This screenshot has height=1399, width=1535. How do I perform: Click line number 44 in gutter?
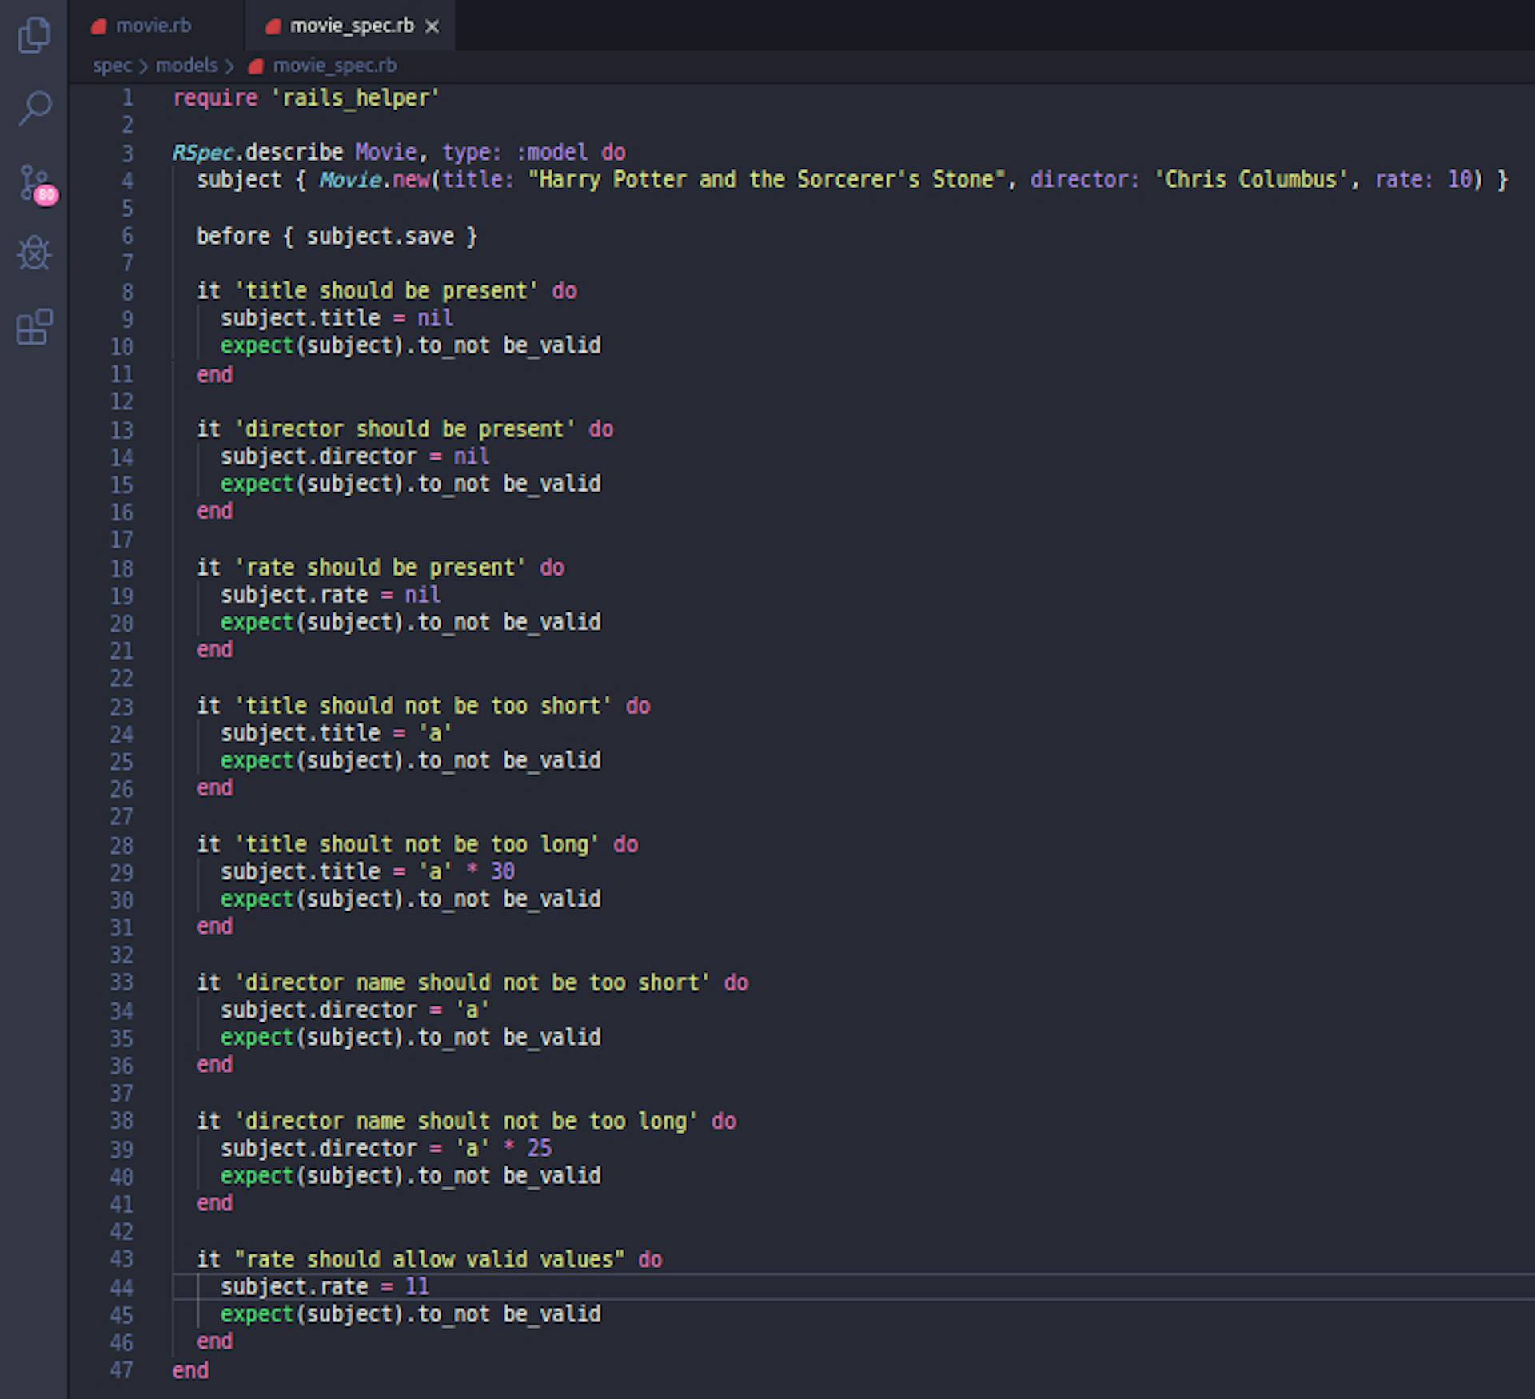pyautogui.click(x=122, y=1287)
